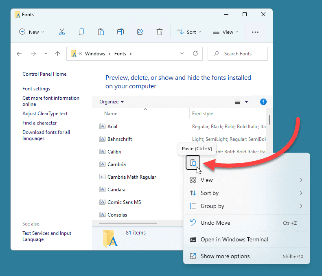Minimize the Fonts window

tap(226, 14)
